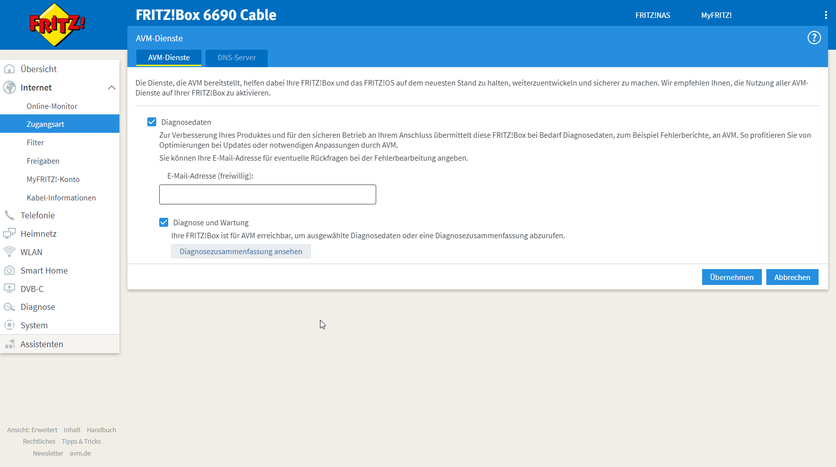The width and height of the screenshot is (836, 467).
Task: Uncheck the Diagnosedaten checkbox
Action: coord(152,122)
